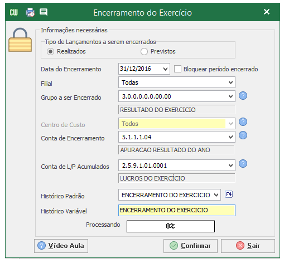Click help icon beside Conta de L/P Acumulados
This screenshot has height=263, width=284.
pyautogui.click(x=243, y=164)
